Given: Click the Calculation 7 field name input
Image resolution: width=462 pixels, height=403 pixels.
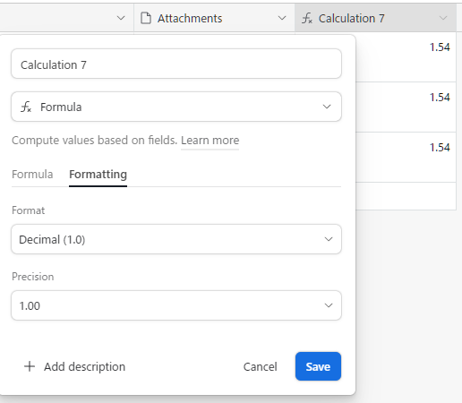Looking at the screenshot, I should (x=176, y=64).
